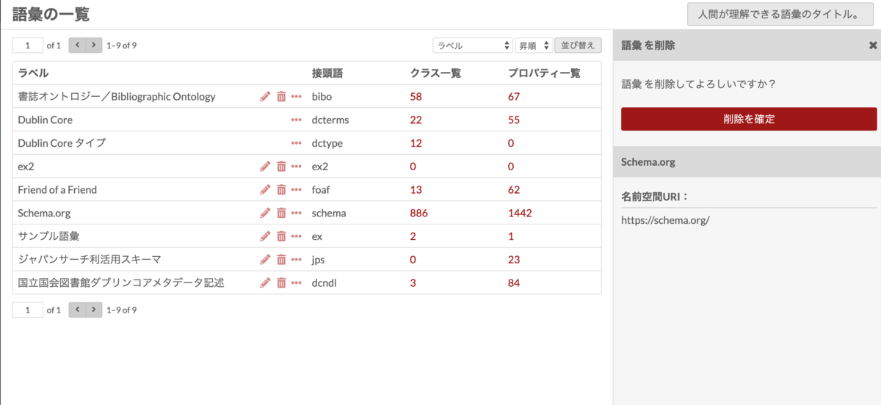881x405 pixels.
Task: Click the dcterms prefix cell
Action: pyautogui.click(x=330, y=120)
